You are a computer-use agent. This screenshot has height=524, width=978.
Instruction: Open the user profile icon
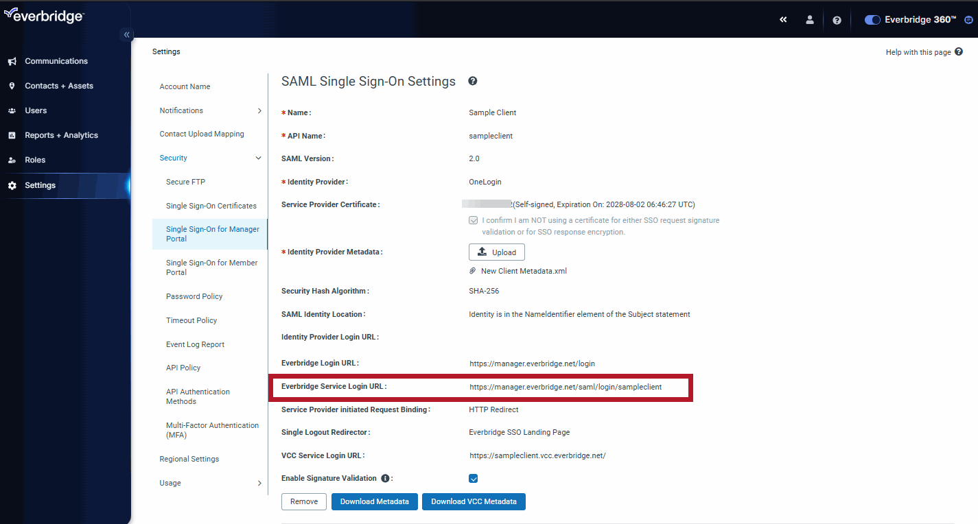pyautogui.click(x=810, y=20)
